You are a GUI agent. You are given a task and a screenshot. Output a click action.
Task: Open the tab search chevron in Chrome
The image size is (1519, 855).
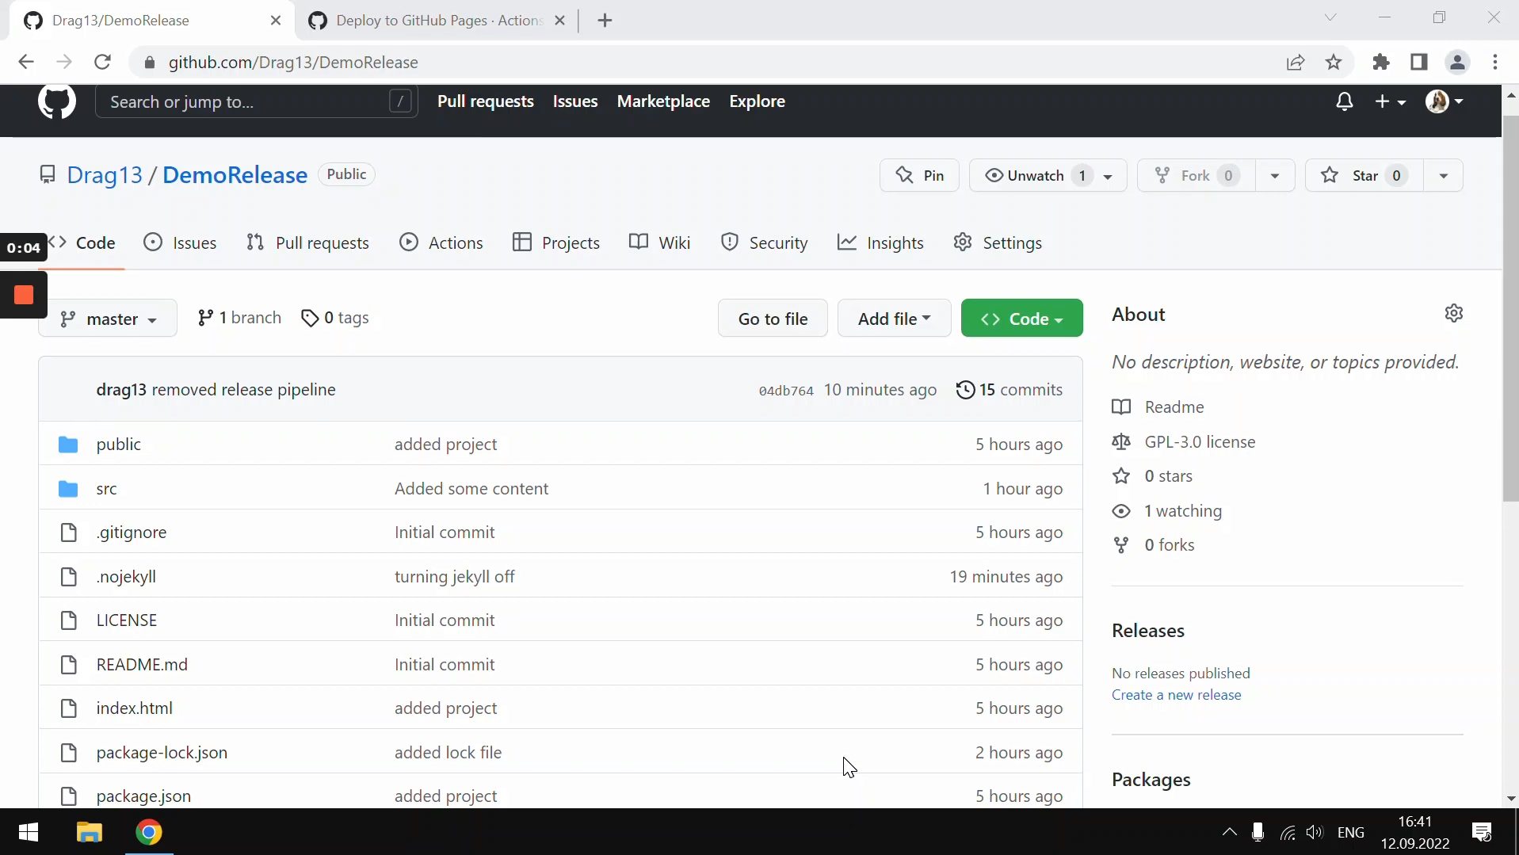1330,17
